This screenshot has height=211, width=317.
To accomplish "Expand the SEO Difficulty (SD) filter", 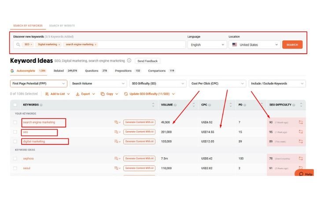I will coord(158,84).
